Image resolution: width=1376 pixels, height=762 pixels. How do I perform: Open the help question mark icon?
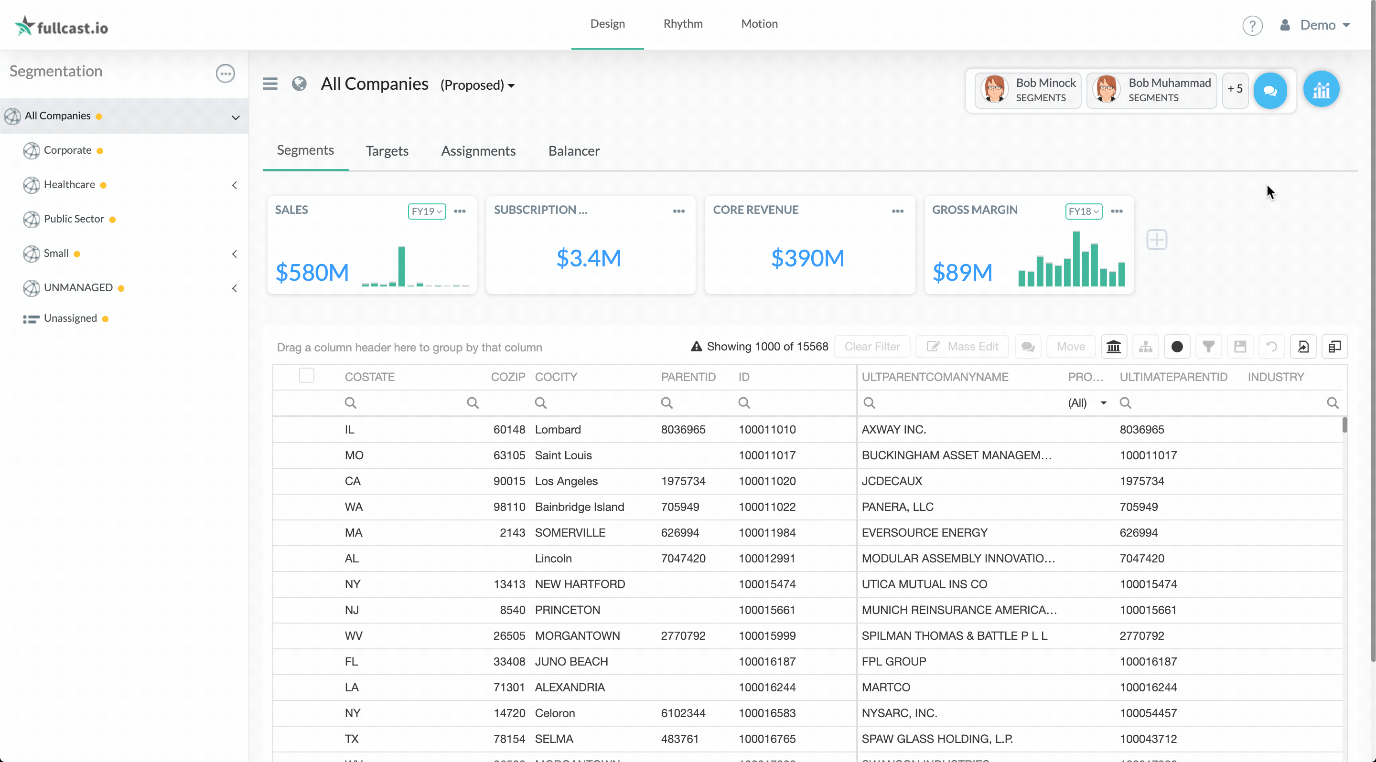[1252, 25]
